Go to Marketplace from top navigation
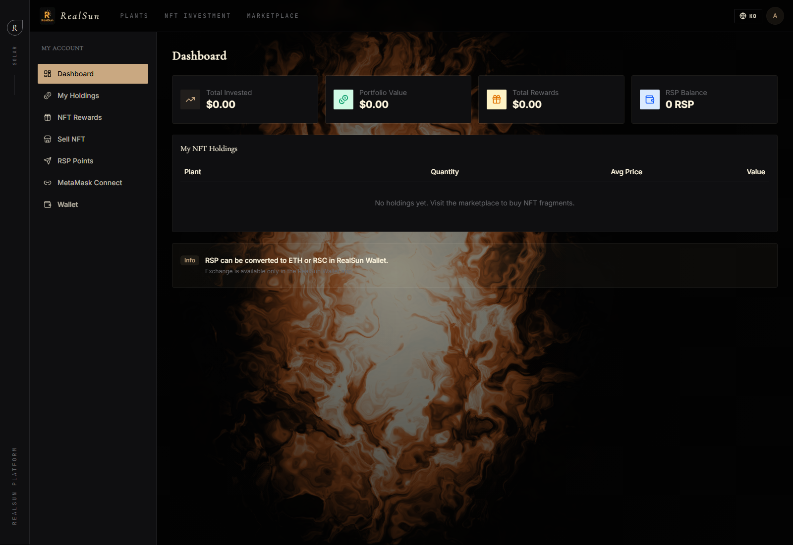Image resolution: width=793 pixels, height=545 pixels. pyautogui.click(x=273, y=16)
